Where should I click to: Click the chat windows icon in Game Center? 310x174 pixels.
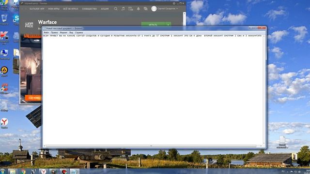click(145, 9)
